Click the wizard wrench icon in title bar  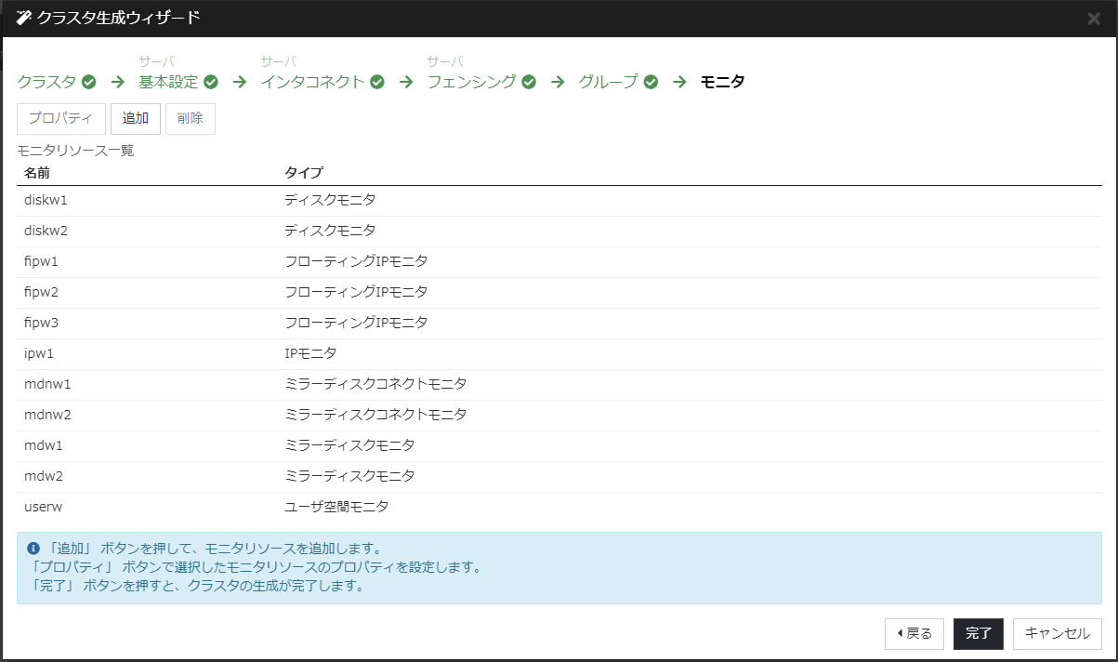click(22, 17)
